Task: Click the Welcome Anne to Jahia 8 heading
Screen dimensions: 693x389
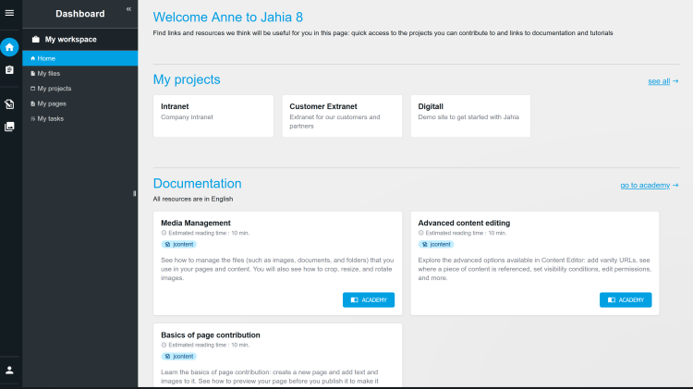Action: pos(227,18)
